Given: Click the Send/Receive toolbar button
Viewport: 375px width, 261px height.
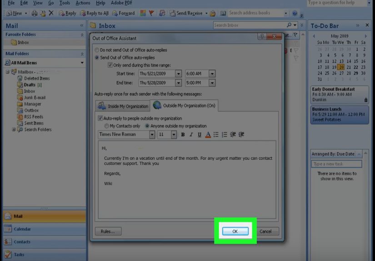Looking at the screenshot, I should point(186,13).
